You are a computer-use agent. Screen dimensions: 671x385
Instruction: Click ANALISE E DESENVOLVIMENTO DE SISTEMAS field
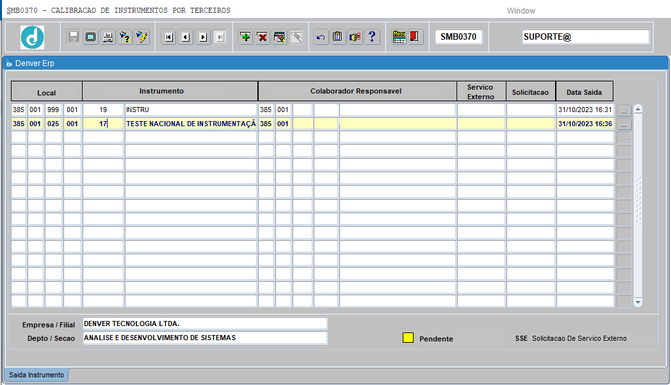pyautogui.click(x=205, y=338)
